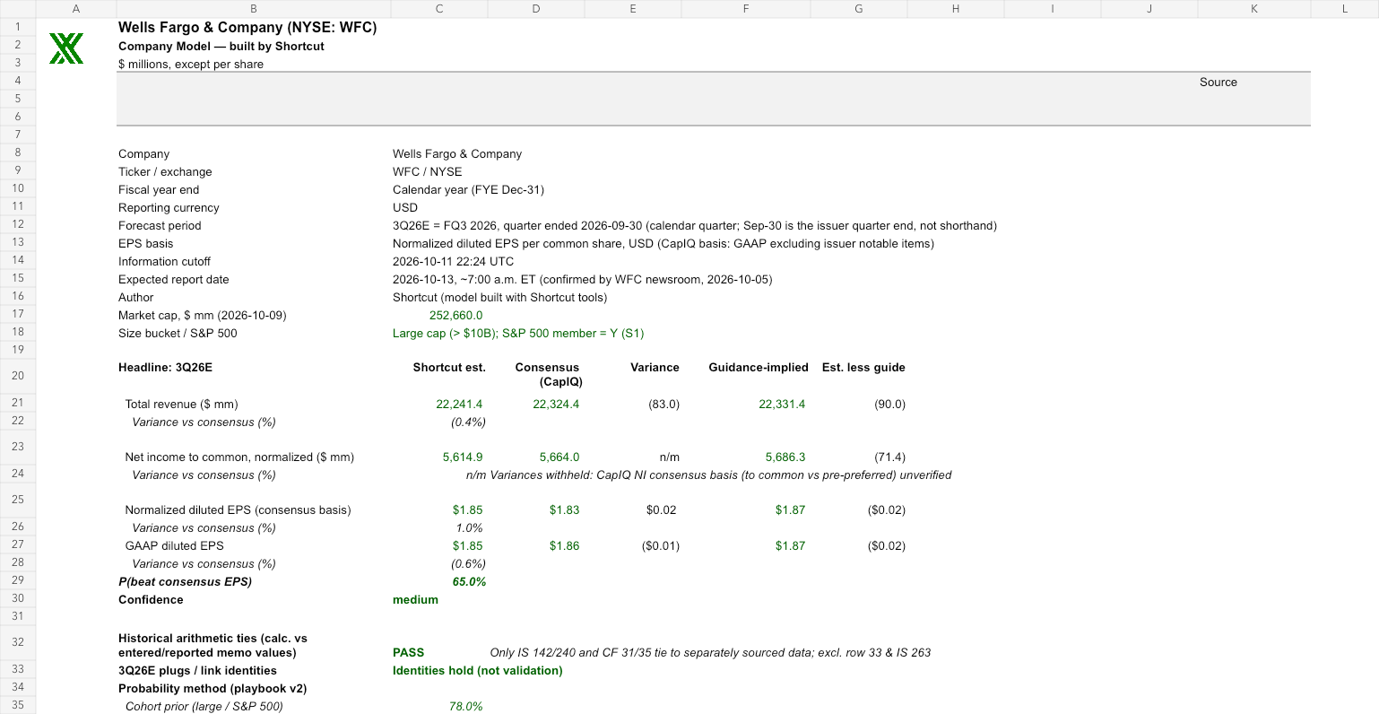Select the 'PASS' arithmetic ties result

point(409,652)
